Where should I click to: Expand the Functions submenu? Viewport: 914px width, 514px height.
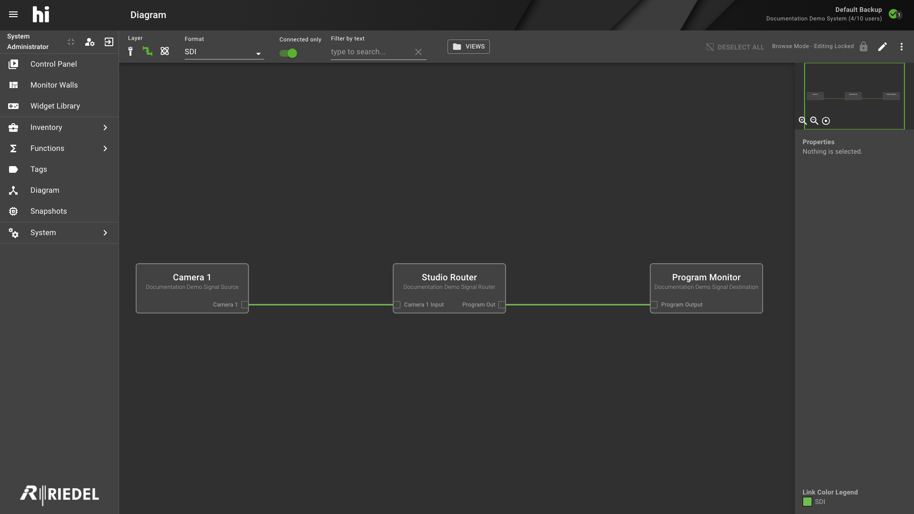[59, 148]
